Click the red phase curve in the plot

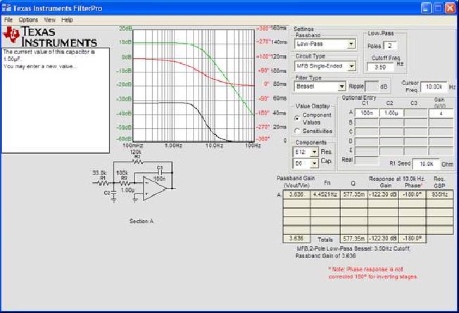[202, 72]
